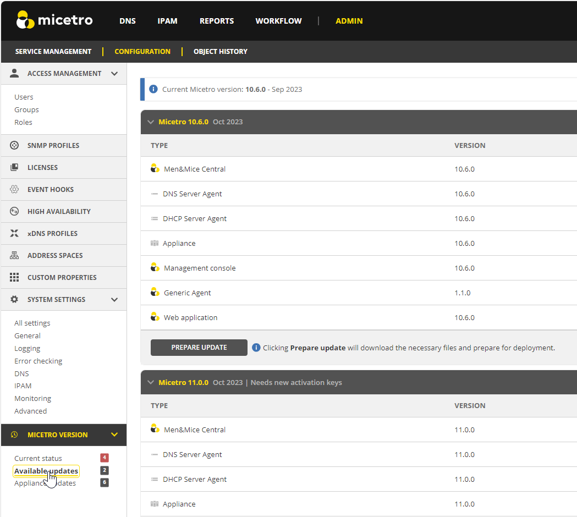Go to the Workflow menu
The height and width of the screenshot is (517, 577).
(x=278, y=21)
